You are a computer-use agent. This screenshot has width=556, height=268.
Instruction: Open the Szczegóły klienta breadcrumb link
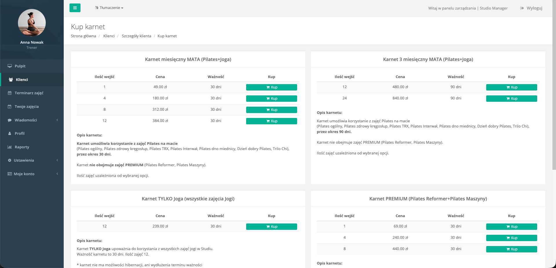(136, 36)
